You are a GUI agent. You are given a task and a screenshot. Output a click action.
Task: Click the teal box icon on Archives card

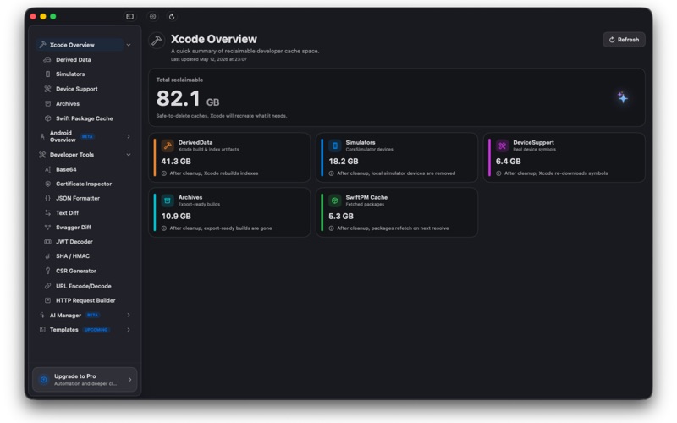(168, 201)
